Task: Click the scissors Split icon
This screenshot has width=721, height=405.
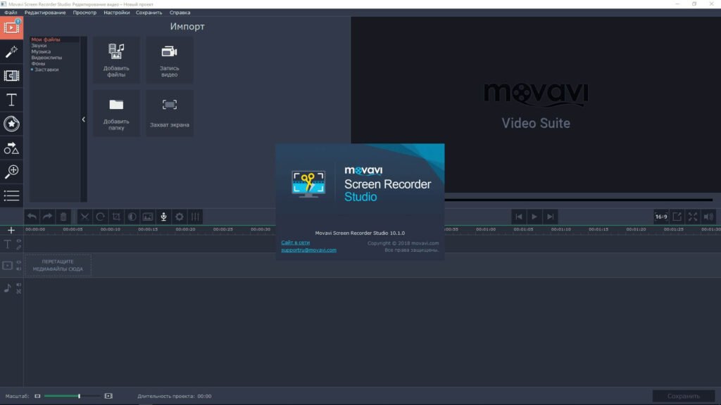Action: point(84,217)
